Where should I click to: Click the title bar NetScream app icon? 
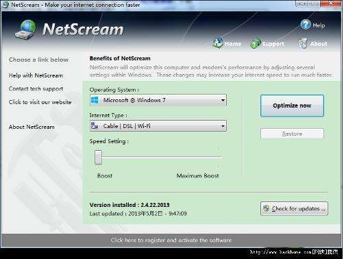point(5,5)
